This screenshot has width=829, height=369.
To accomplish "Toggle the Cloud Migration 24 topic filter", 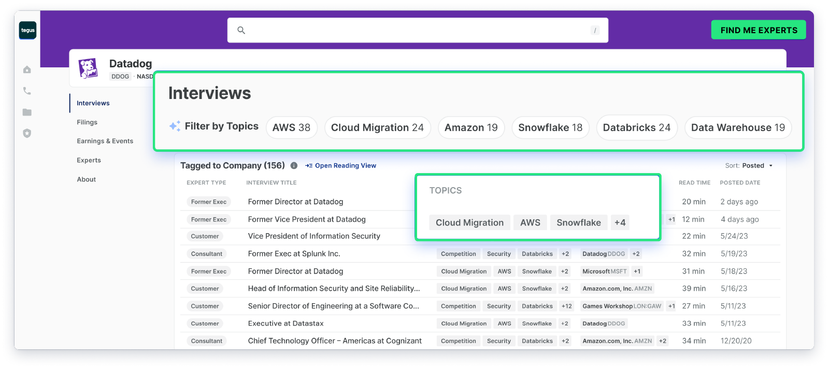I will pos(377,127).
